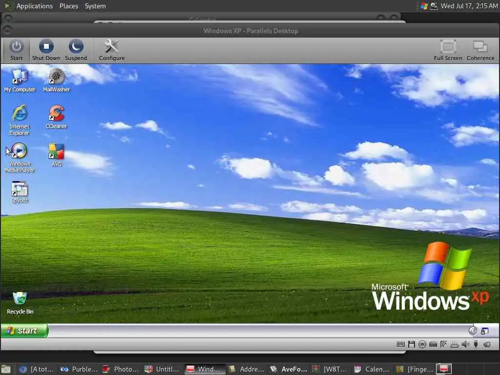Screen dimensions: 500x375
Task: Click the sound speaker status icon
Action: (465, 344)
